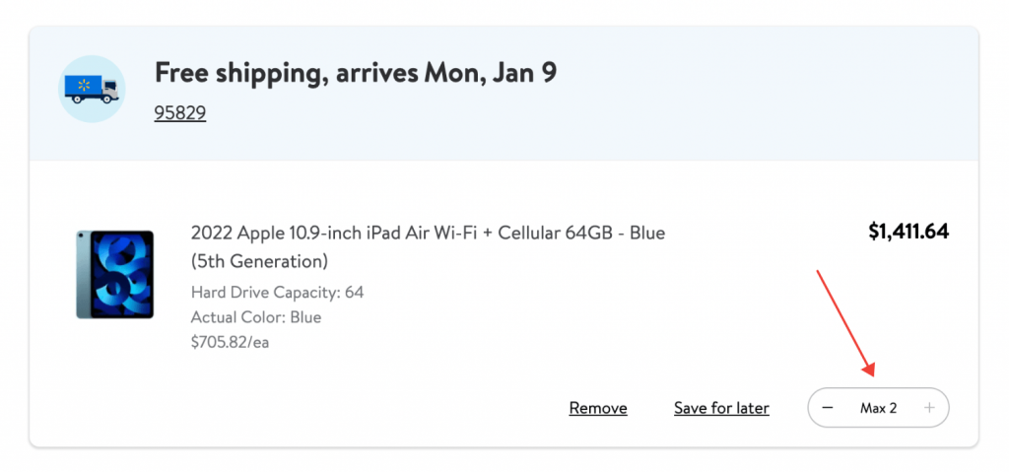
Task: Click the 'Hard Drive Capacity: 64' detail
Action: [277, 292]
